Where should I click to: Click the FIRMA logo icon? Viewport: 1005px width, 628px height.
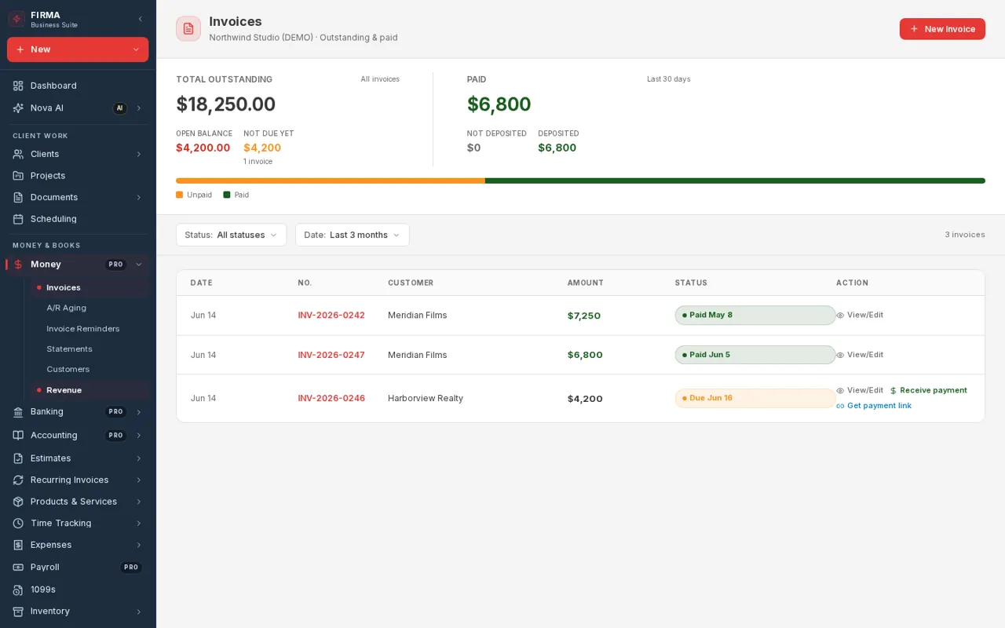17,19
